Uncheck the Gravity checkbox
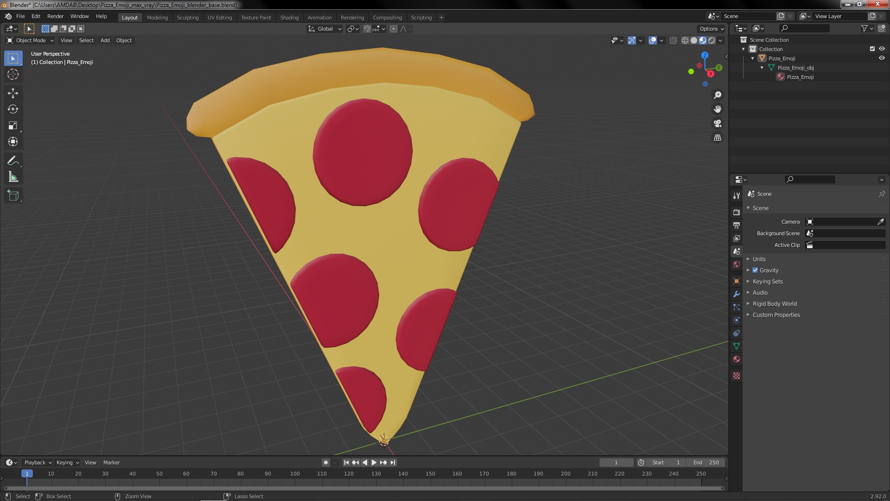 [x=755, y=270]
